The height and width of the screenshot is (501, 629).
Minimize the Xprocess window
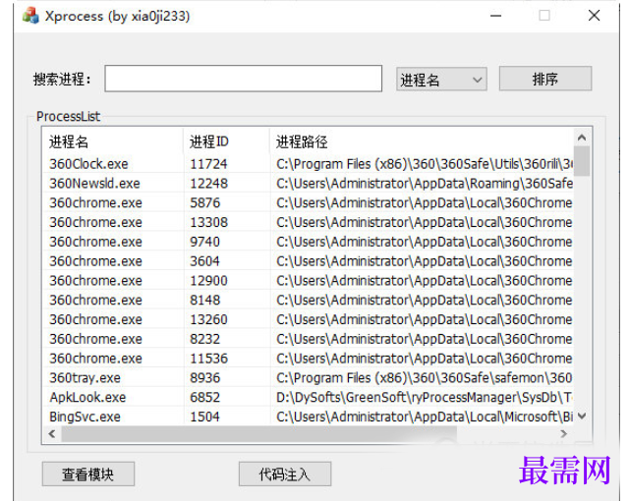click(x=495, y=16)
